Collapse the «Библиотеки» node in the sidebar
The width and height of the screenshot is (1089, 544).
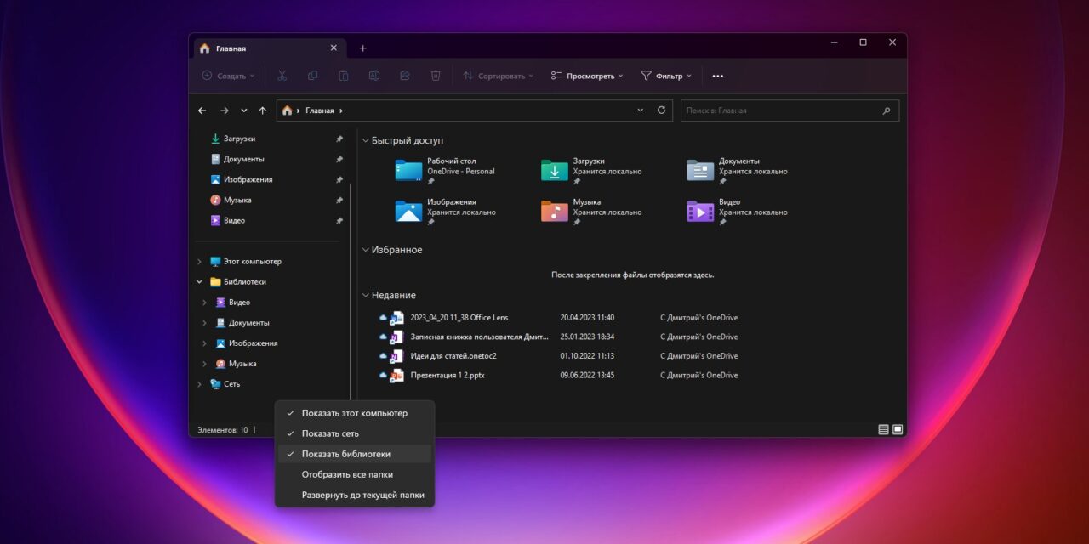[199, 281]
